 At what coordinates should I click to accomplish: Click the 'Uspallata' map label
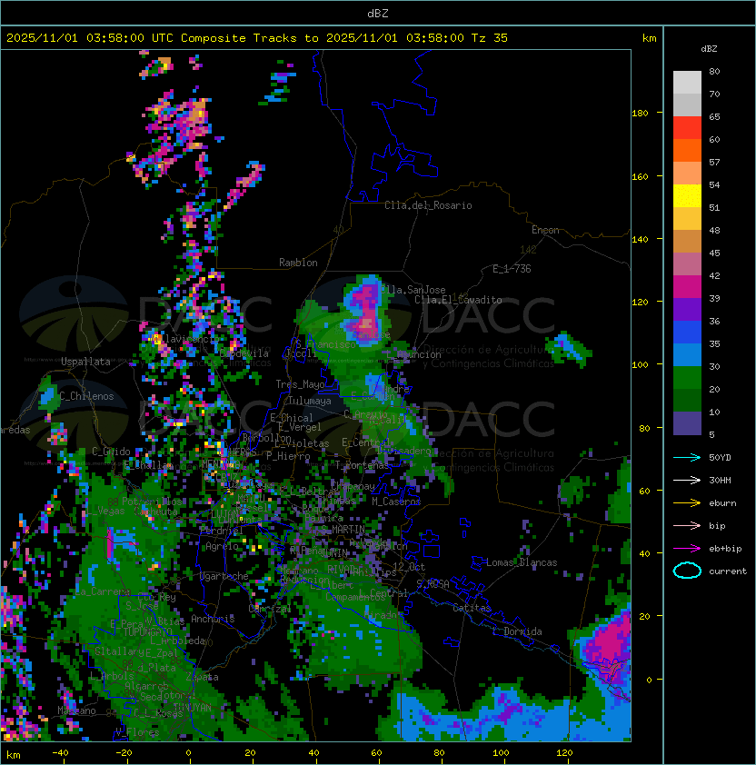coord(85,362)
